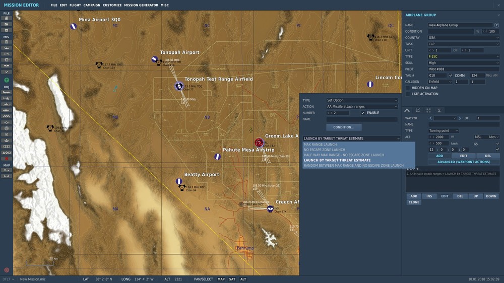This screenshot has height=283, width=504.
Task: Select AA Missile attack ranges action row
Action: point(452,174)
